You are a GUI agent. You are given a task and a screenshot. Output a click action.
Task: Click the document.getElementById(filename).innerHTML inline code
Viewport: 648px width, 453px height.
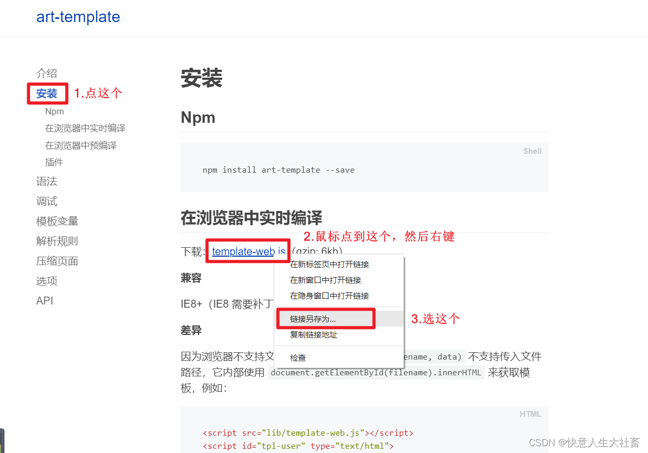tap(376, 373)
